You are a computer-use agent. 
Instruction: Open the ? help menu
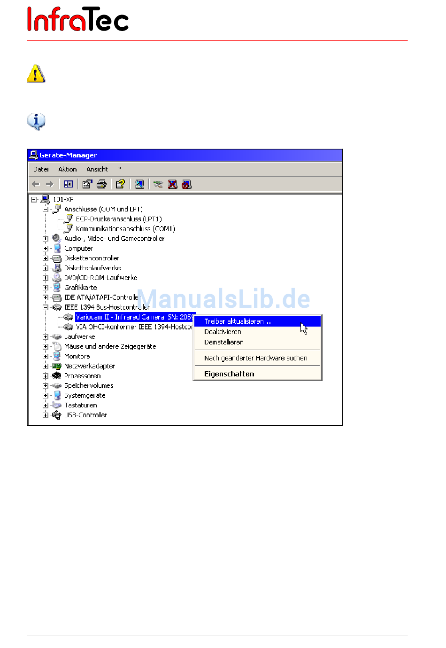(119, 169)
